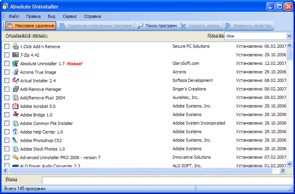
Task: Click the Acronis True Image icon
Action: coord(15,72)
